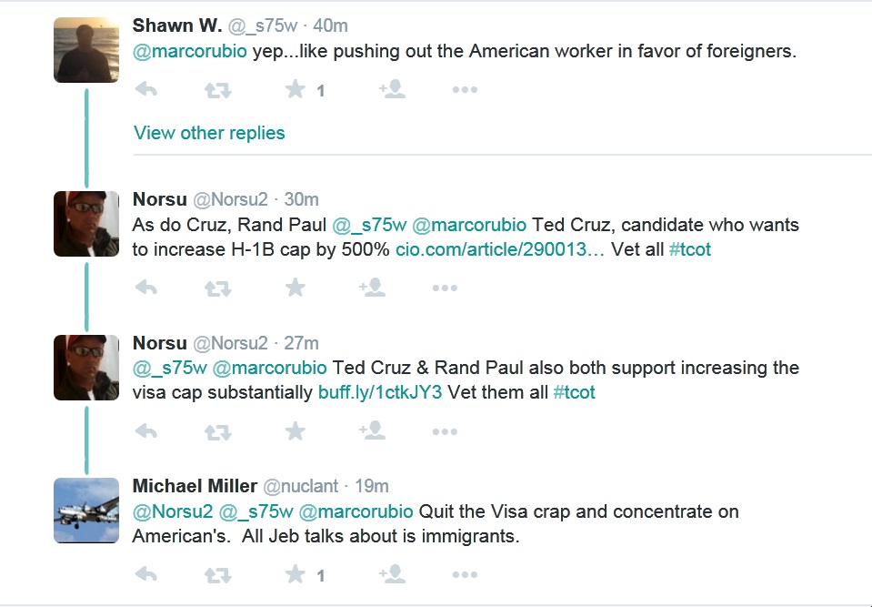
Task: Open Shawn W.'s profile avatar
Action: click(x=86, y=50)
